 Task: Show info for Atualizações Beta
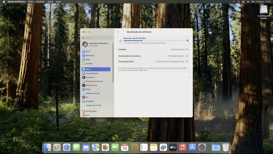click(187, 62)
